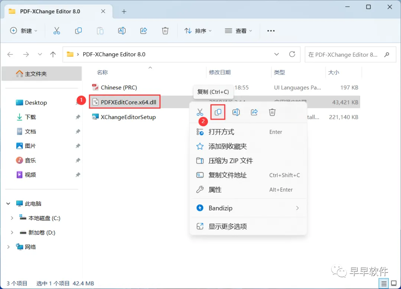Expand the address bar history dropdown

pos(277,54)
